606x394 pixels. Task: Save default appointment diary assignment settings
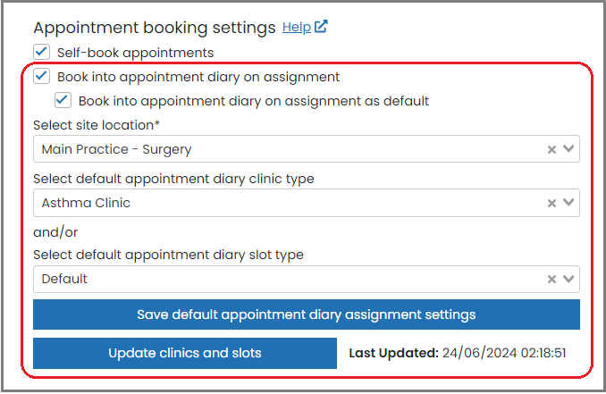pyautogui.click(x=307, y=314)
